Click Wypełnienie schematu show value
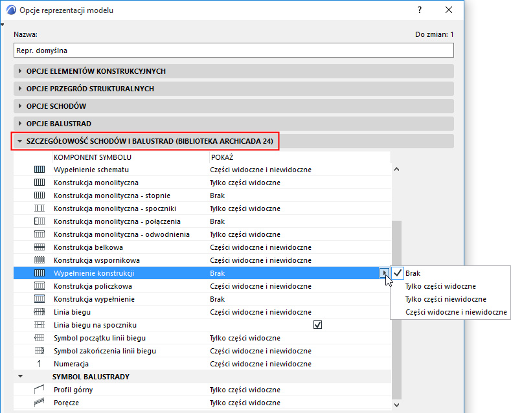 [x=261, y=170]
